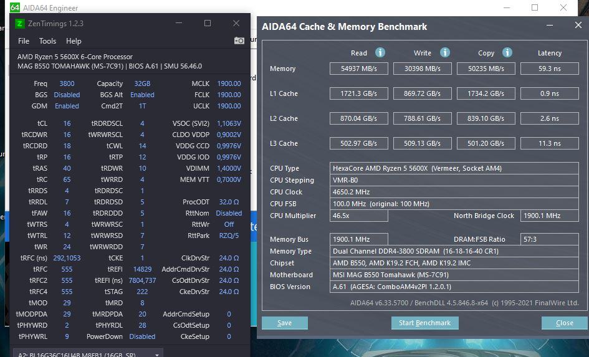Click the RttPark value RZQ/5
This screenshot has height=357, width=589.
[x=229, y=236]
